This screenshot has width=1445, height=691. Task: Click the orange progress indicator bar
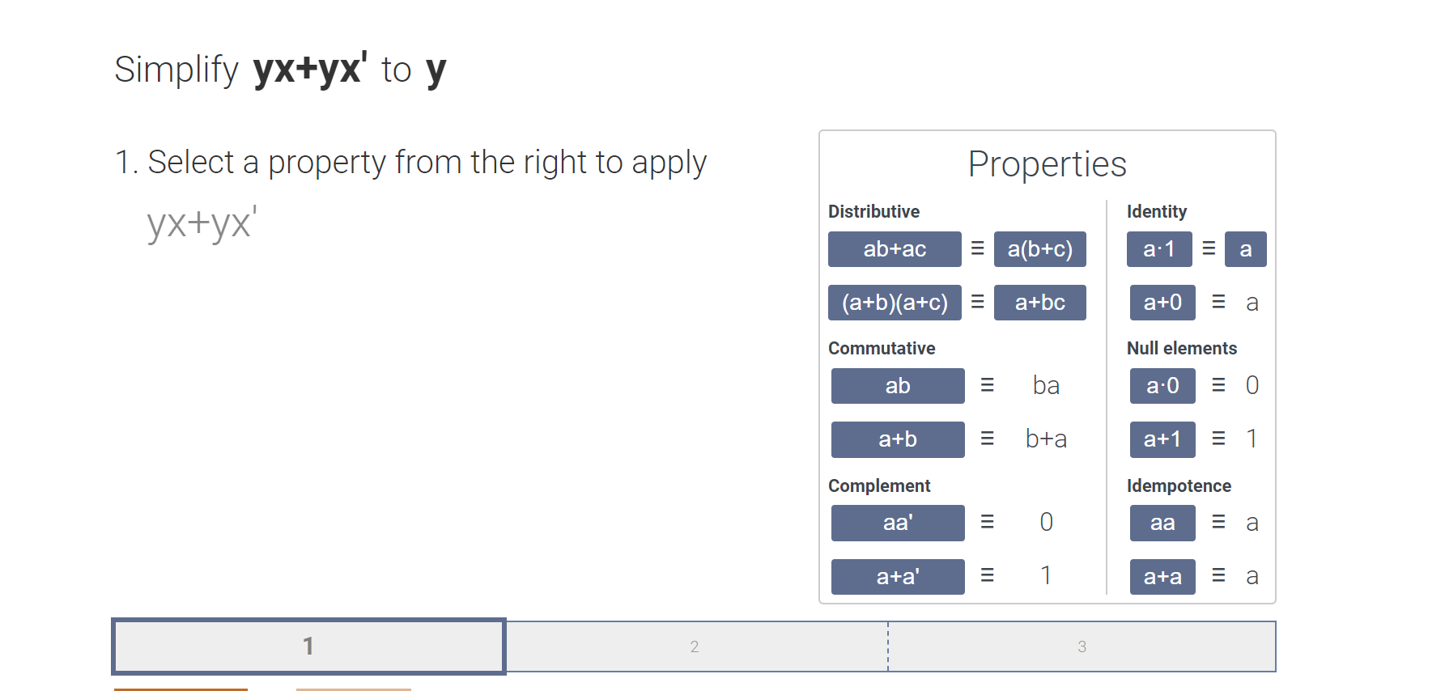click(x=181, y=689)
